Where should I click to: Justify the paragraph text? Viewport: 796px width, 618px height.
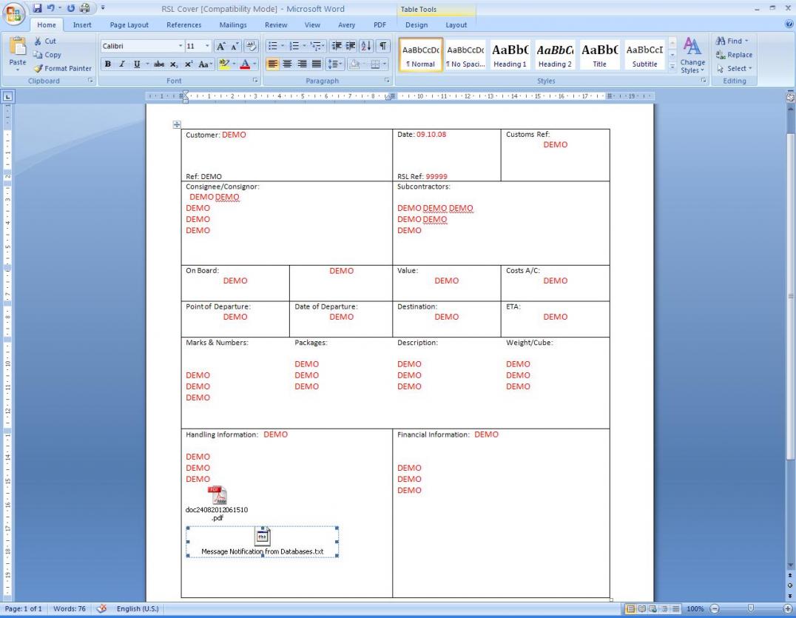317,64
